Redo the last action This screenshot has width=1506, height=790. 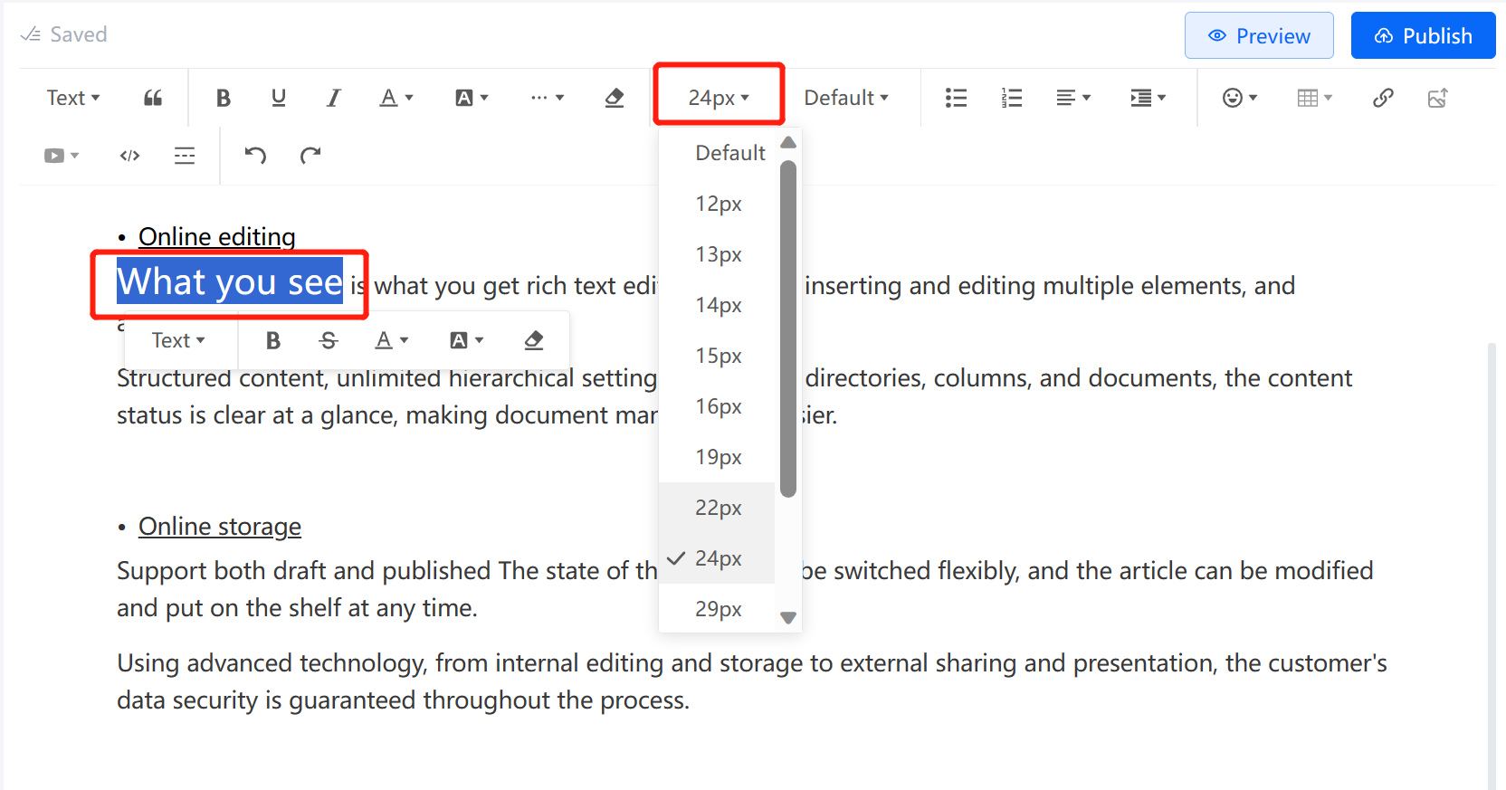[x=310, y=156]
